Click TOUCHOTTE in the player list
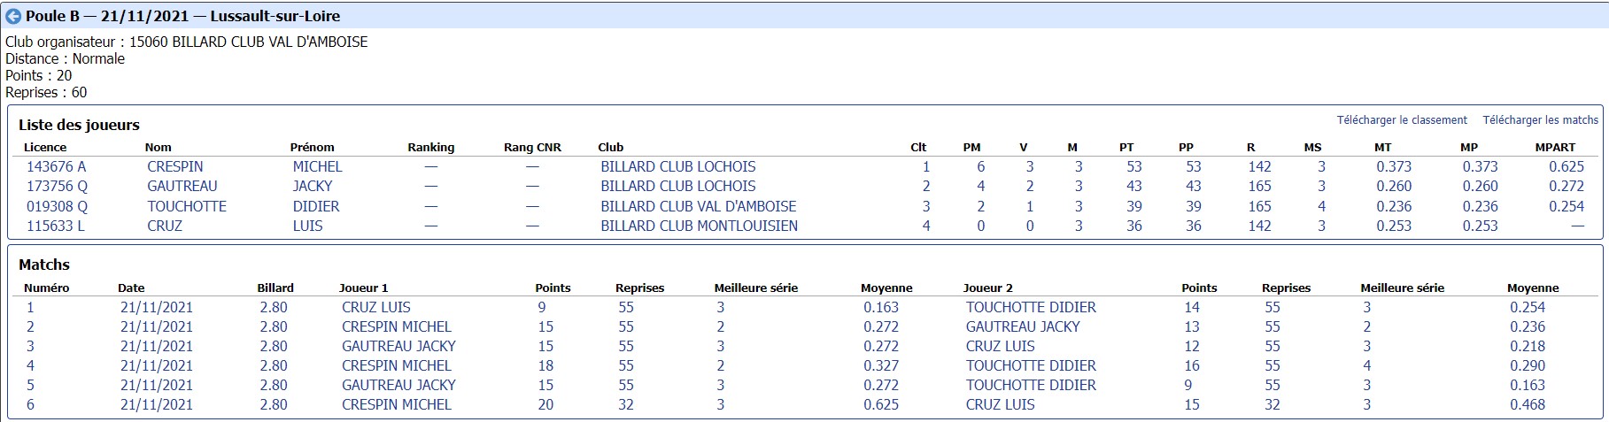 pos(187,206)
